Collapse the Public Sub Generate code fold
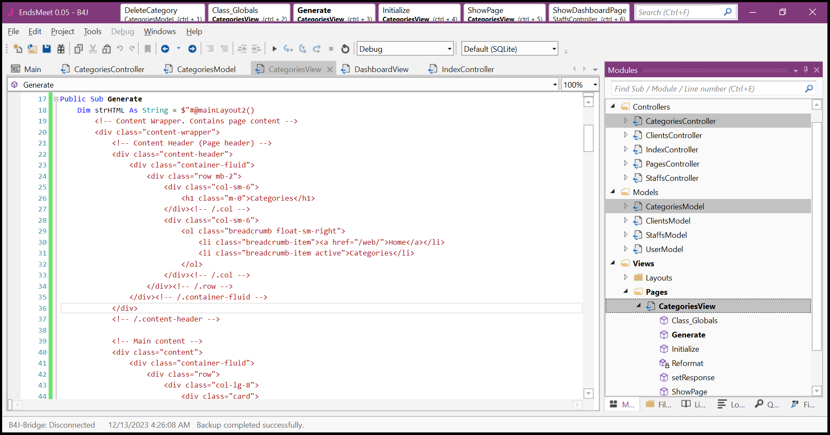 (56, 99)
